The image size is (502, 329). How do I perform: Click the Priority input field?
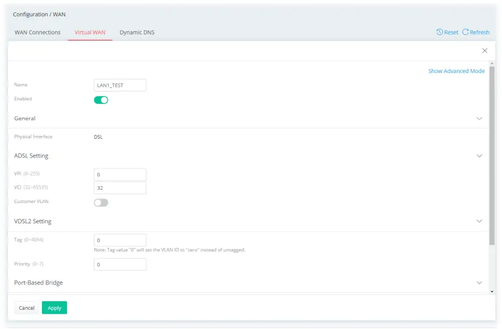(x=120, y=264)
